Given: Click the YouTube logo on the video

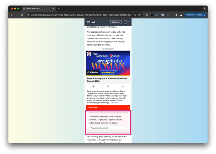Looking at the screenshot, I should 94,72.
